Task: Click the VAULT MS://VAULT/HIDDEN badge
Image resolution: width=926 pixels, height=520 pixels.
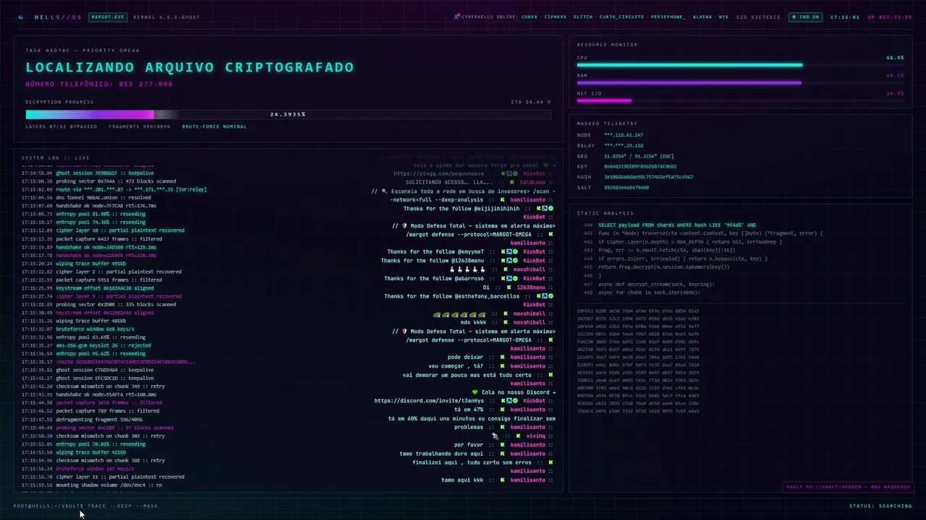Action: point(848,487)
